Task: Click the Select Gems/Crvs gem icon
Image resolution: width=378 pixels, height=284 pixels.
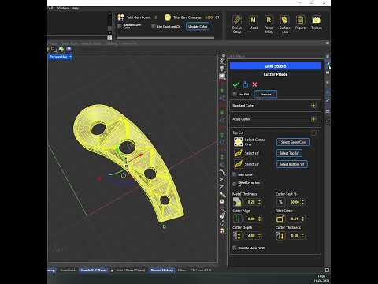Action: (239, 142)
